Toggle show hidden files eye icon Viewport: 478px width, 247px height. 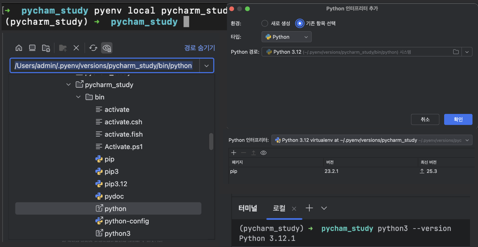click(107, 48)
